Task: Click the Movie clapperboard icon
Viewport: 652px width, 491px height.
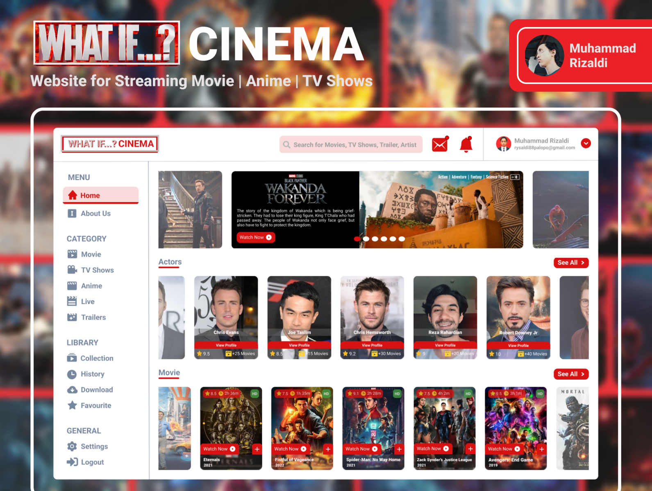Action: [72, 254]
